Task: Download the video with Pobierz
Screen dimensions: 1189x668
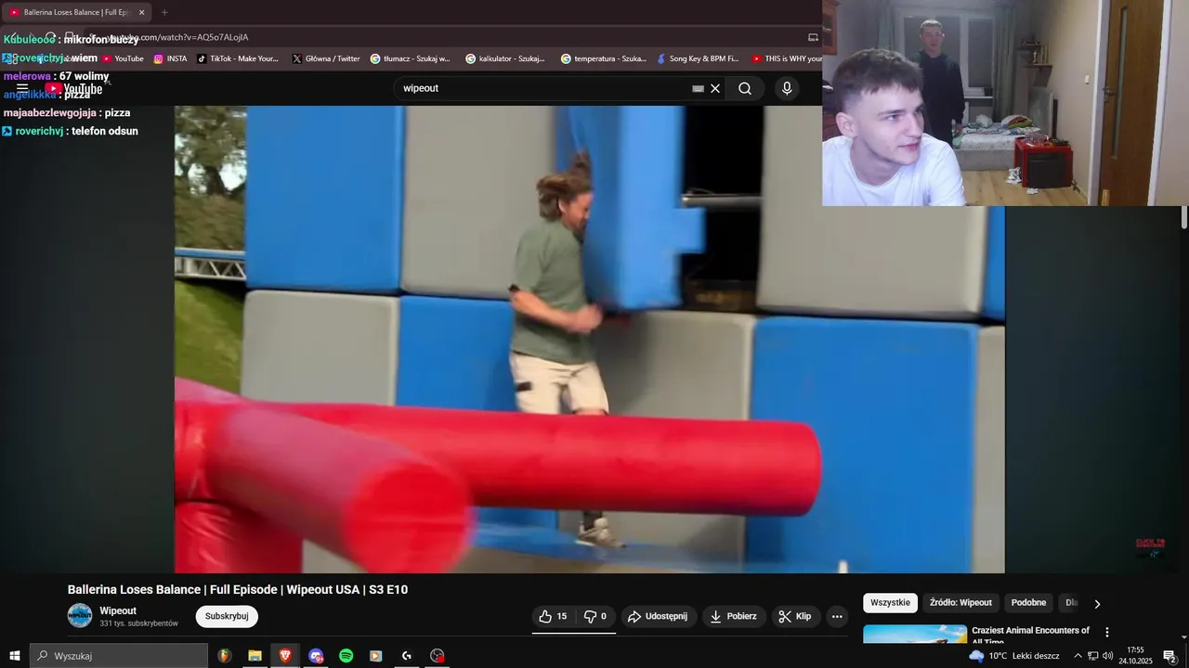Action: pos(734,616)
